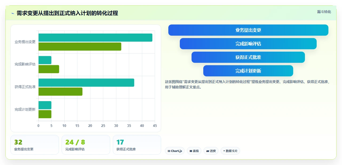Click the green bar for 业务提出变更

80,47
